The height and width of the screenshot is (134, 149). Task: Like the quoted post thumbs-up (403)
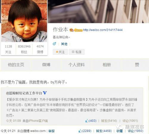click(91, 121)
